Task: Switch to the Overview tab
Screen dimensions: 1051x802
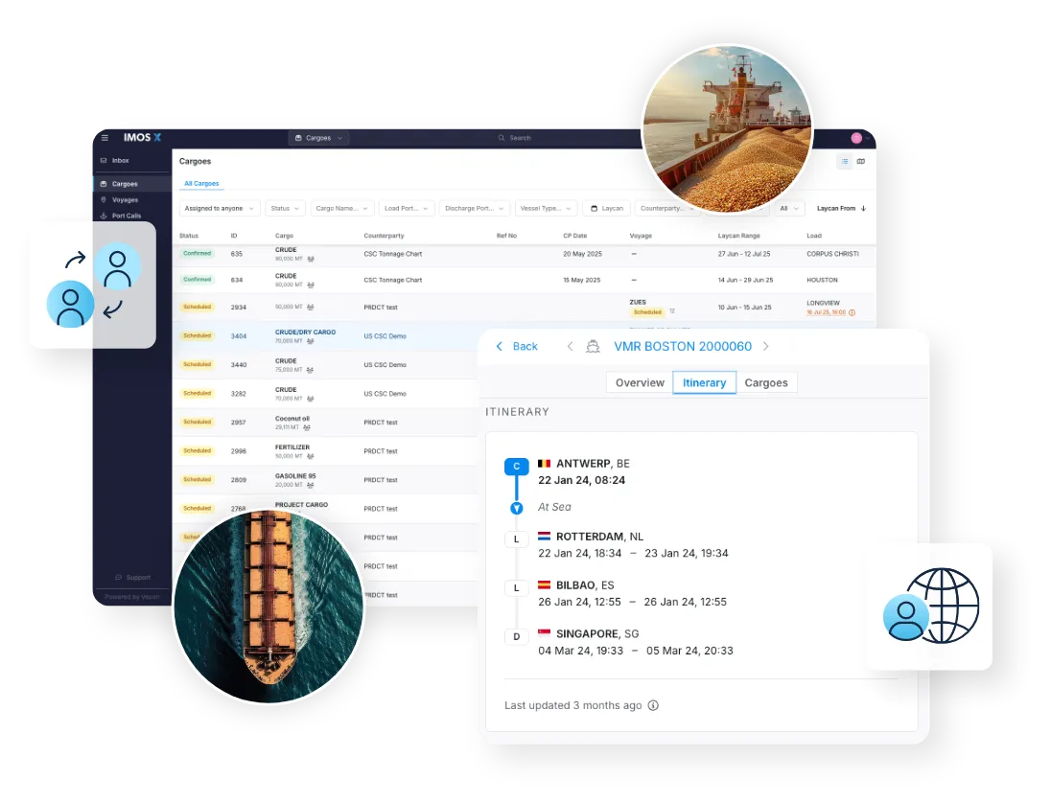Action: (640, 383)
